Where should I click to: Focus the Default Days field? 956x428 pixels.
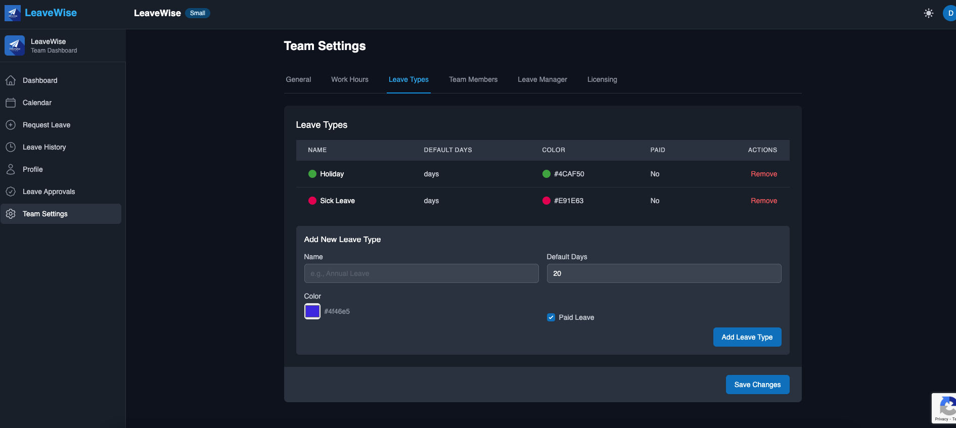[x=664, y=273]
